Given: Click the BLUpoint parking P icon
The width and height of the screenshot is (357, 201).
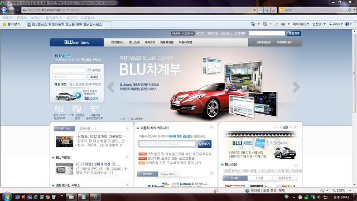Looking at the screenshot, I should pyautogui.click(x=78, y=96).
